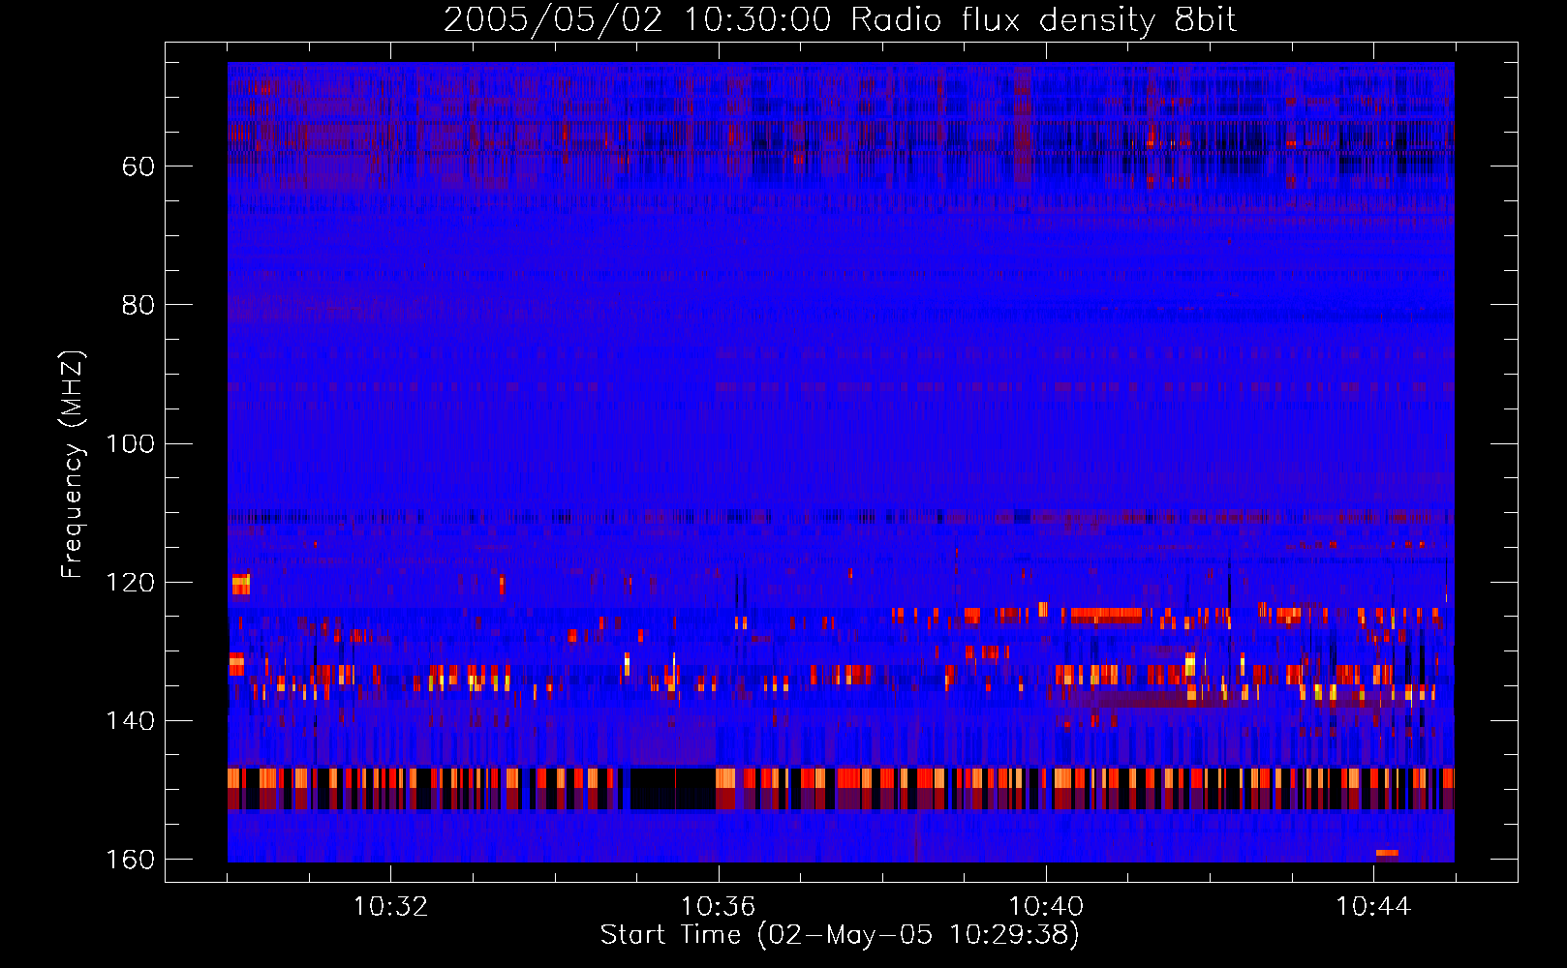Click the 10:36 time tick label
Screen dimensions: 1567x968
718,907
